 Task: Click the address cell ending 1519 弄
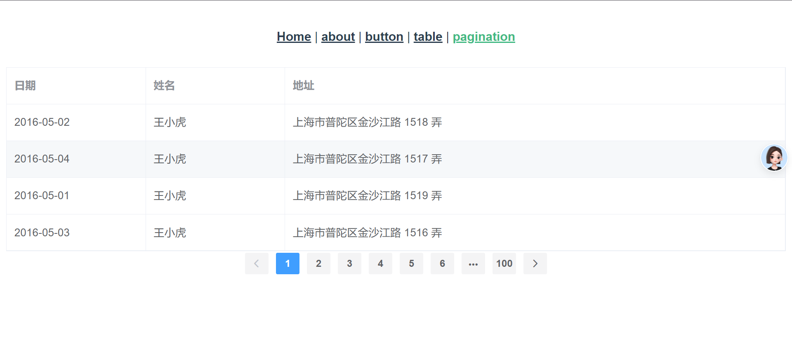click(367, 195)
